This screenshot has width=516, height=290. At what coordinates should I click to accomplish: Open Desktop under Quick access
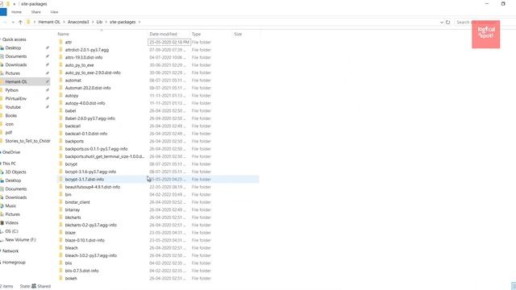point(13,48)
